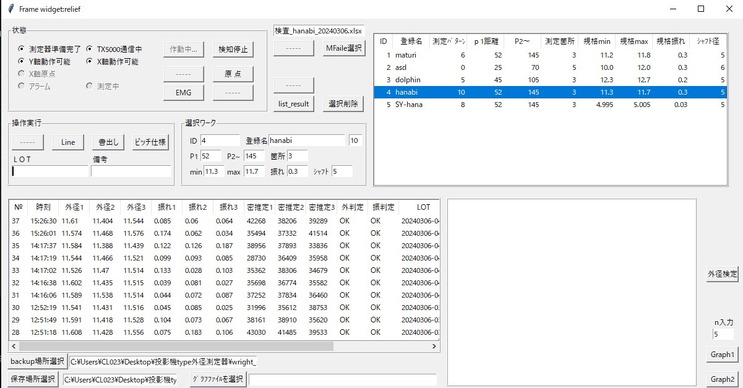
Task: Click the 検査_hanabi_20240306.xlsx filename field
Action: 319,31
